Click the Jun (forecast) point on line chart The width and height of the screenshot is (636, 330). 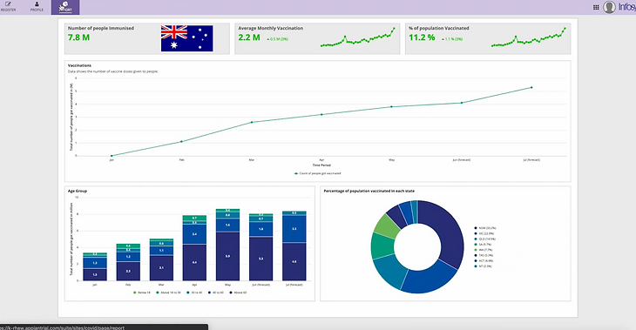(x=462, y=103)
